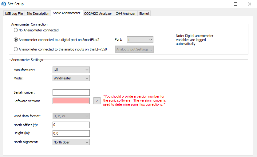Viewport: 257px width, 157px height.
Task: Expand the North alignment dropdown
Action: coord(71,142)
